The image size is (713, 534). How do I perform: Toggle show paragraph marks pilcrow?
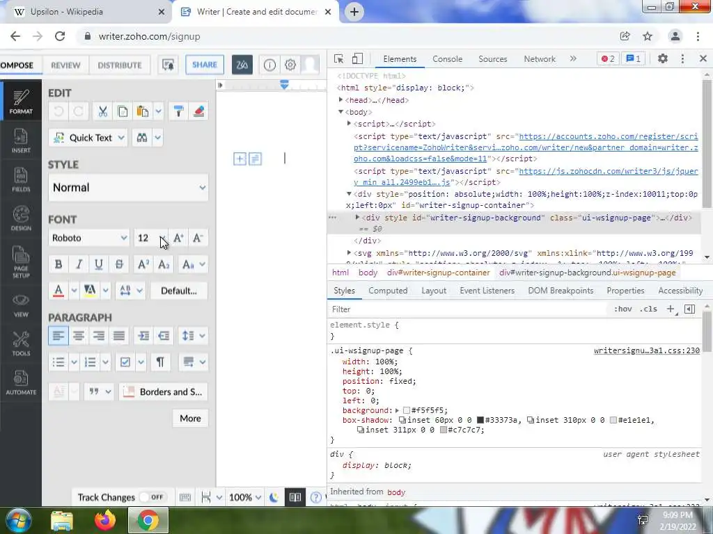160,362
